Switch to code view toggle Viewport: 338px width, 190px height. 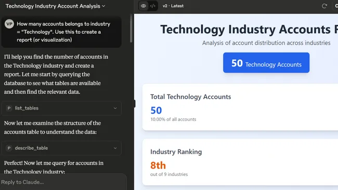[152, 6]
